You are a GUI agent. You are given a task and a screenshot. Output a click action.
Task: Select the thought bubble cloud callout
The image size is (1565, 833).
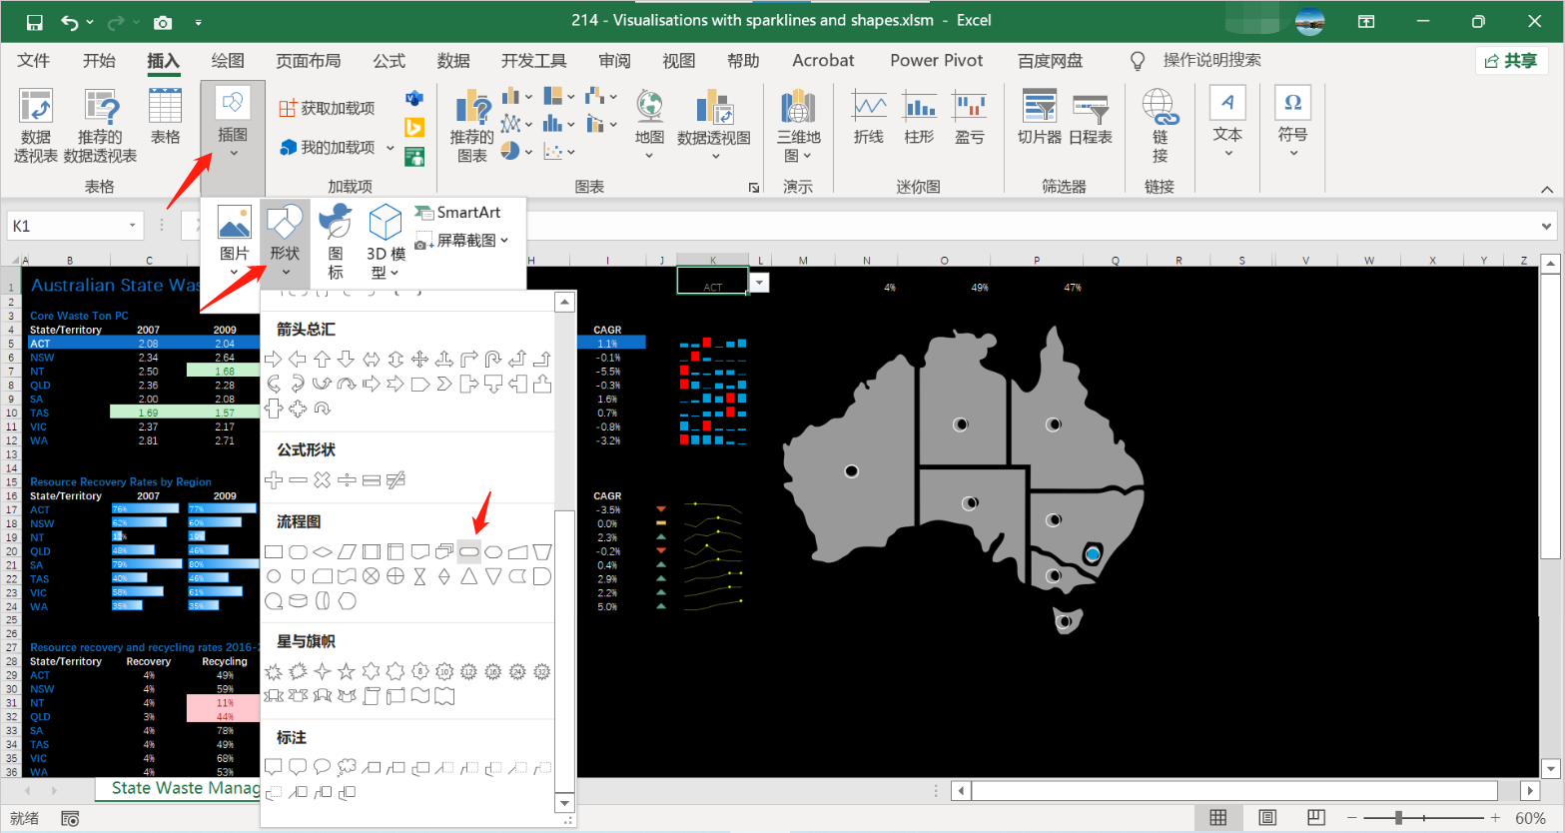[x=347, y=767]
